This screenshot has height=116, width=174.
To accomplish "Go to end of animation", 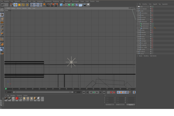I will (x=104, y=92).
